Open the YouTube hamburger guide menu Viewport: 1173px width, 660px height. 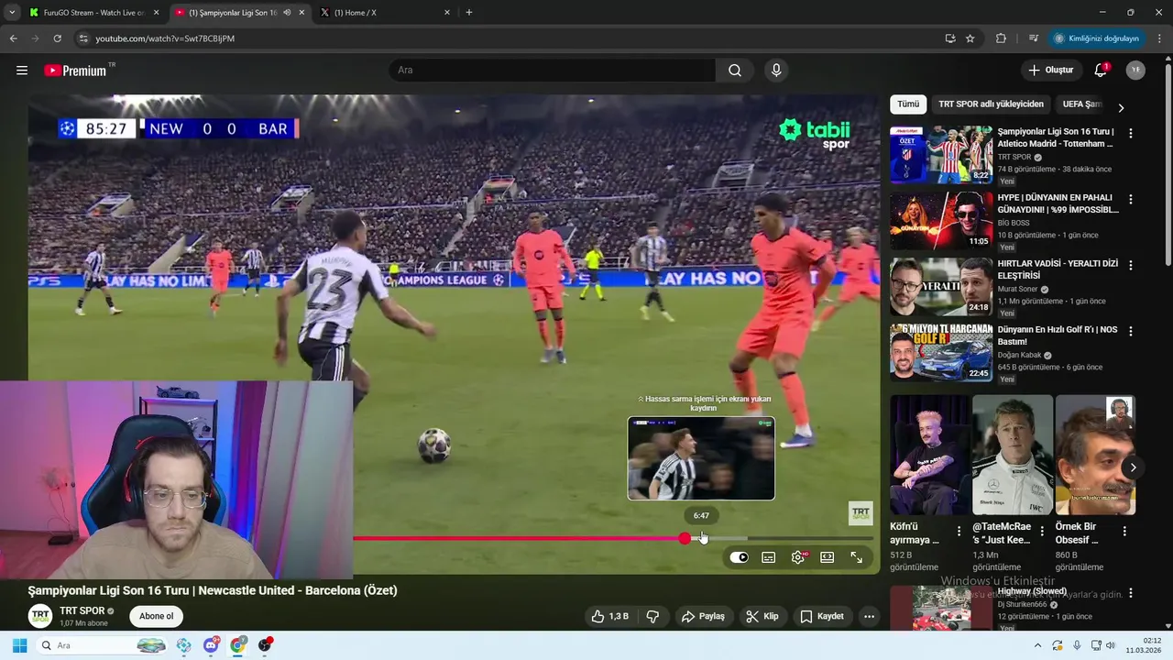[22, 71]
